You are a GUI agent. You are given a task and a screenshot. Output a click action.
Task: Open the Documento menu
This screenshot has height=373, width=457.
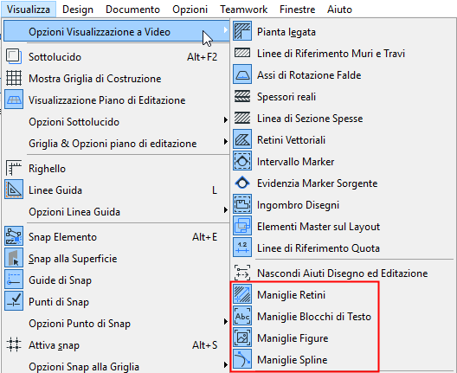pyautogui.click(x=132, y=9)
